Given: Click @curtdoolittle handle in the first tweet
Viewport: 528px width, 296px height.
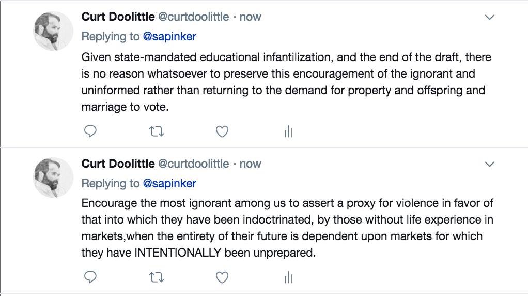Looking at the screenshot, I should pos(193,17).
